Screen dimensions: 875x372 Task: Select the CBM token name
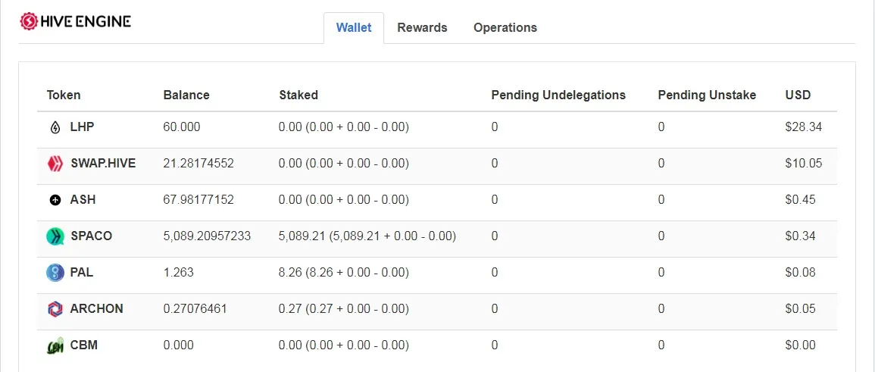pos(83,345)
